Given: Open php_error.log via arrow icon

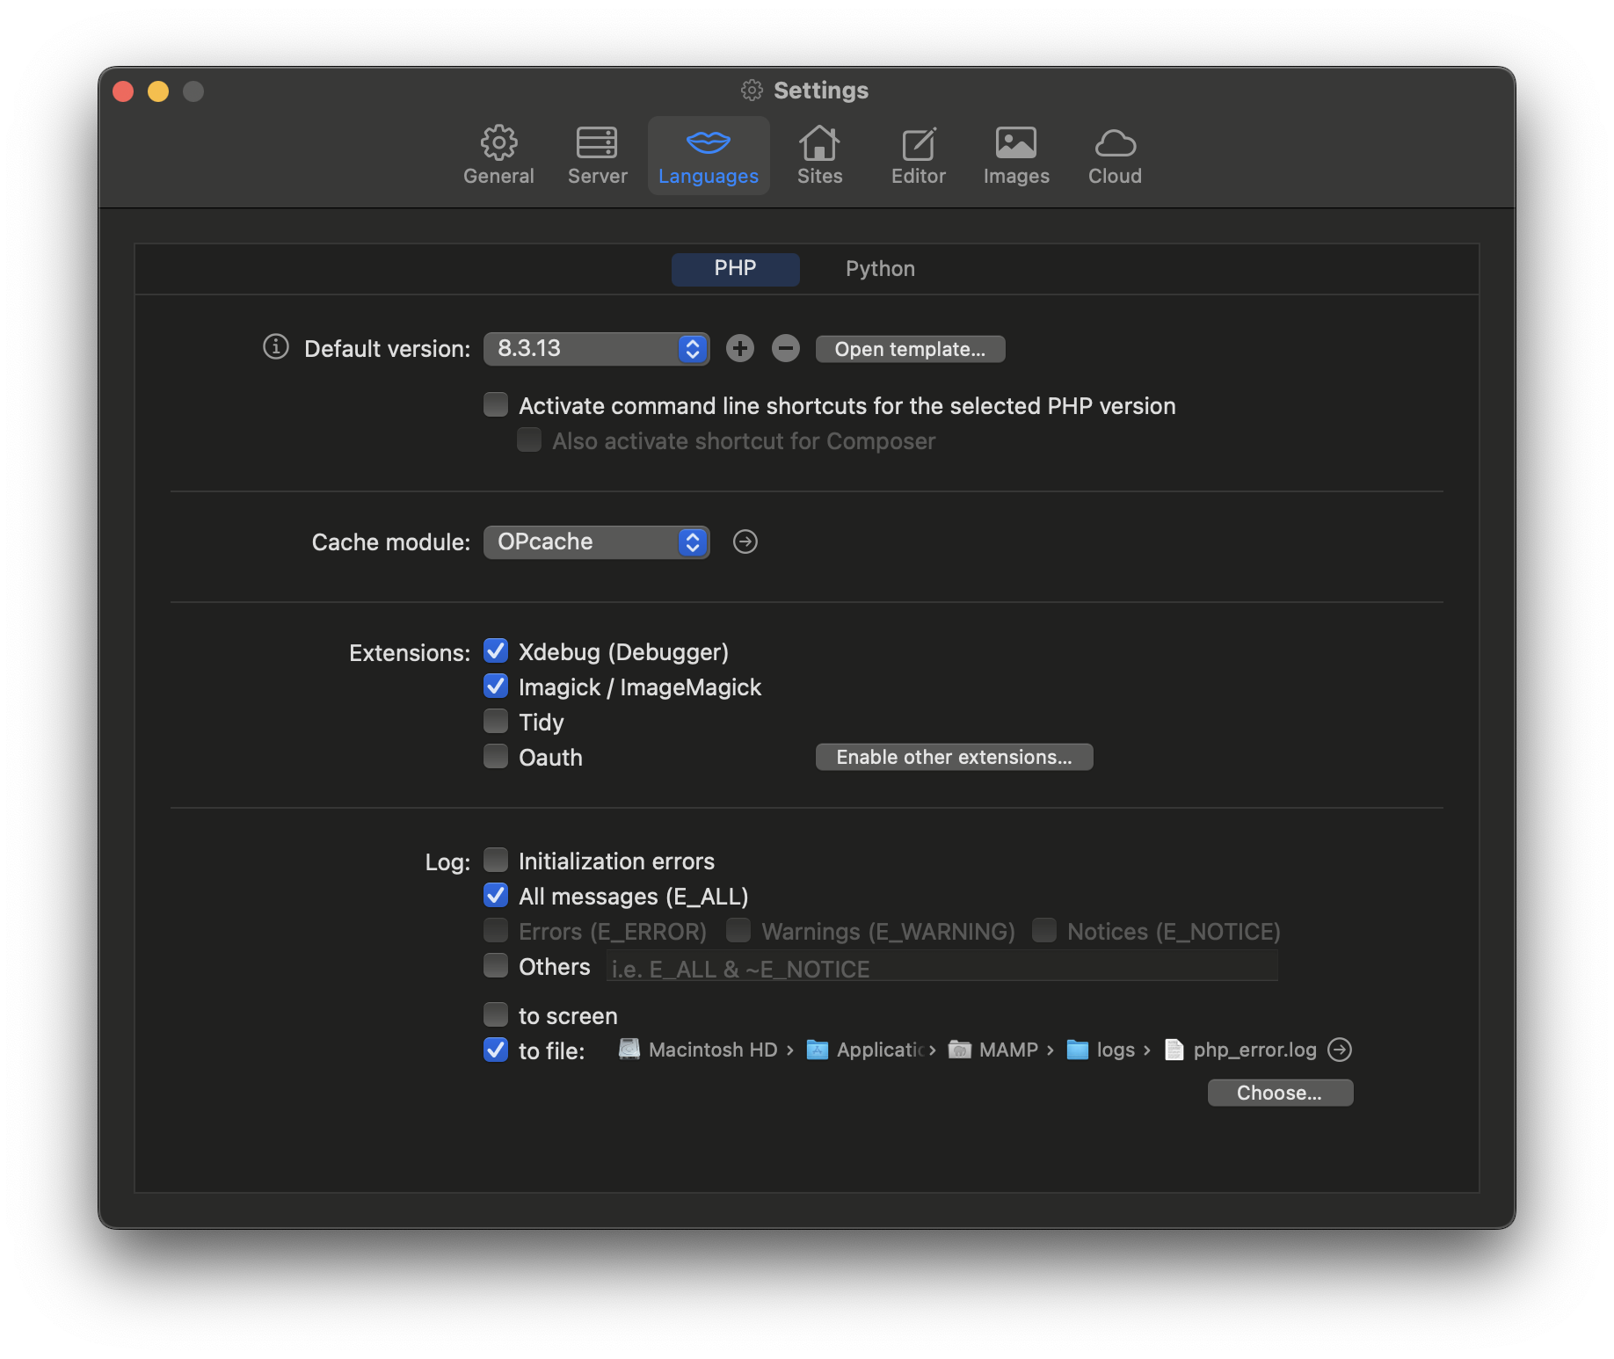Looking at the screenshot, I should click(1340, 1050).
